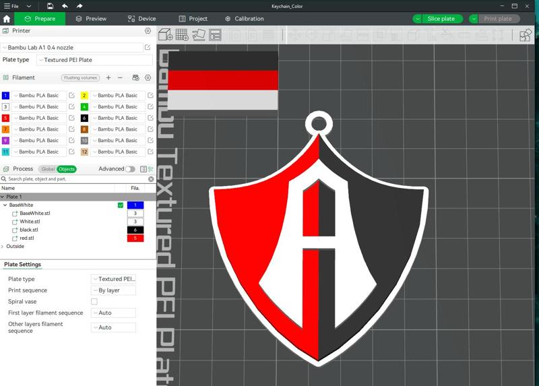Open the File menu
The image size is (539, 386).
pos(11,6)
